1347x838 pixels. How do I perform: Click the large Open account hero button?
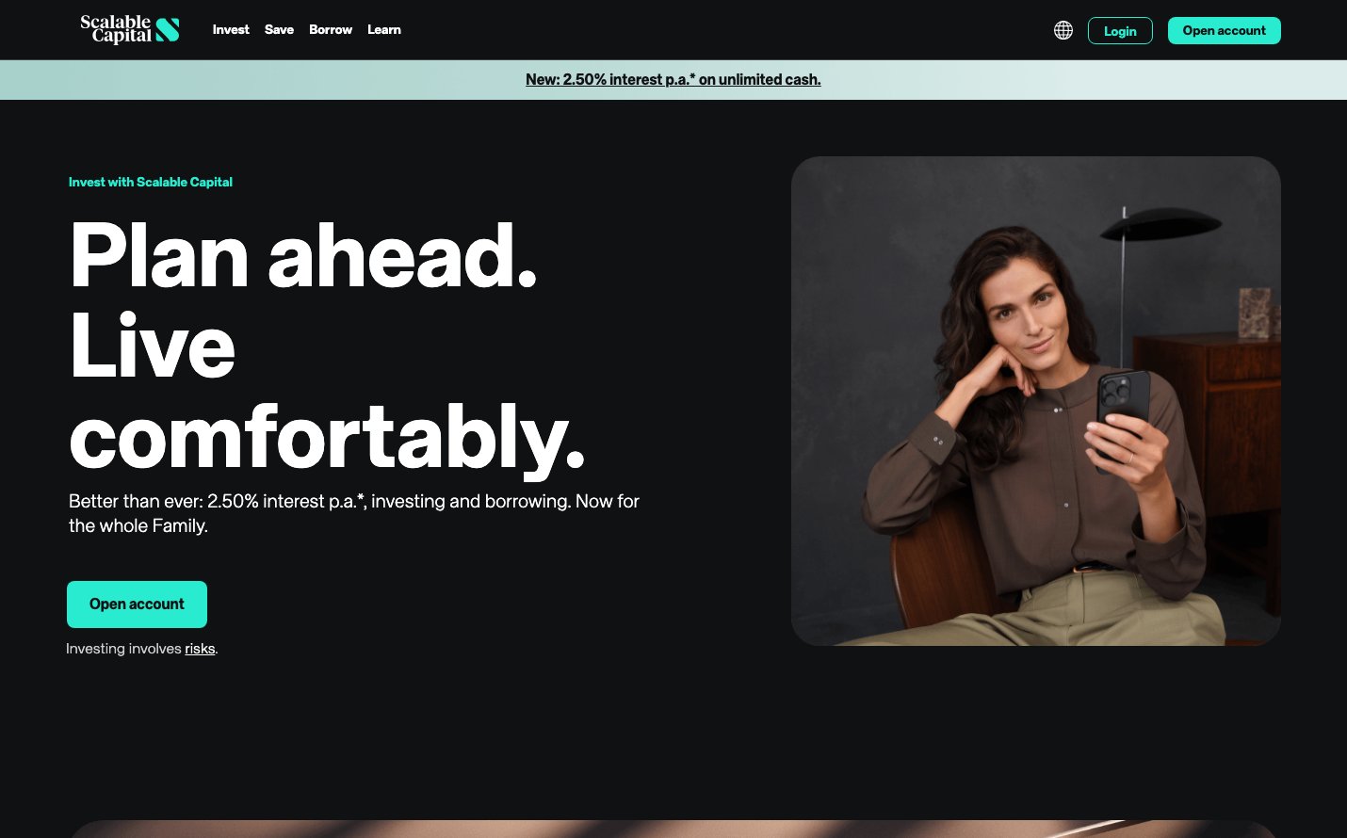[x=137, y=604]
